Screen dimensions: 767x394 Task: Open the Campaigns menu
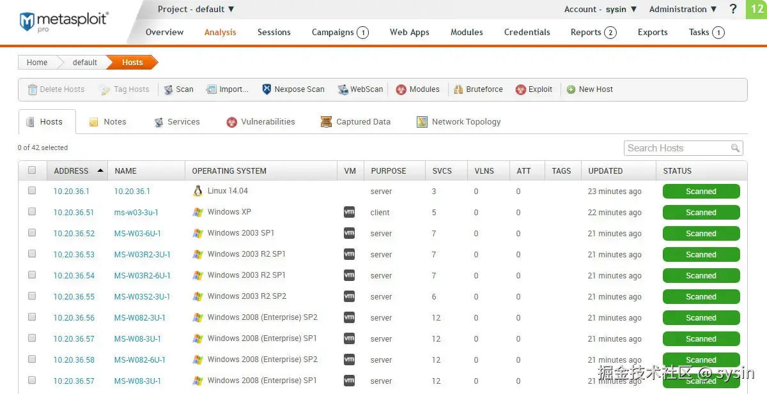[340, 32]
